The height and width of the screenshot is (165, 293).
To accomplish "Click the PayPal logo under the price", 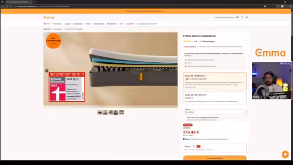I will [186, 139].
